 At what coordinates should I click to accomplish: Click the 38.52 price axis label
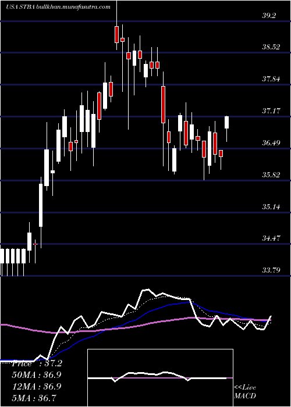click(271, 47)
